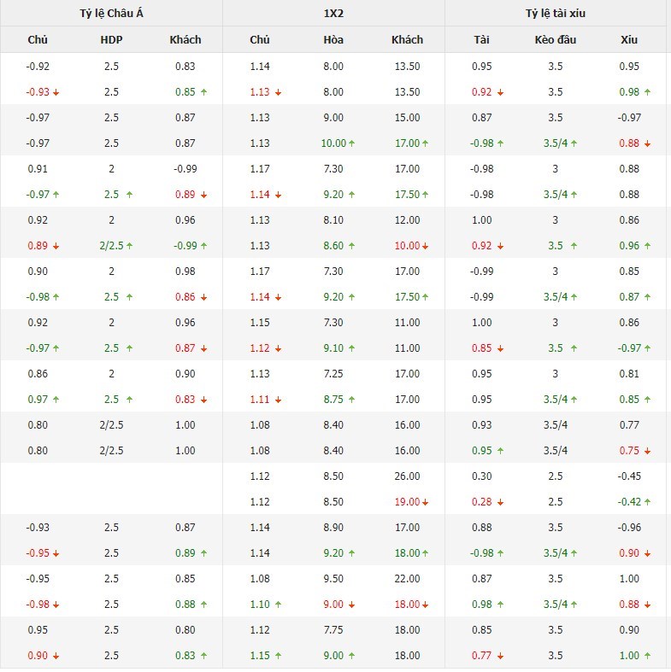Image resolution: width=671 pixels, height=672 pixels.
Task: Click the 22.00 odds value
Action: pyautogui.click(x=408, y=579)
